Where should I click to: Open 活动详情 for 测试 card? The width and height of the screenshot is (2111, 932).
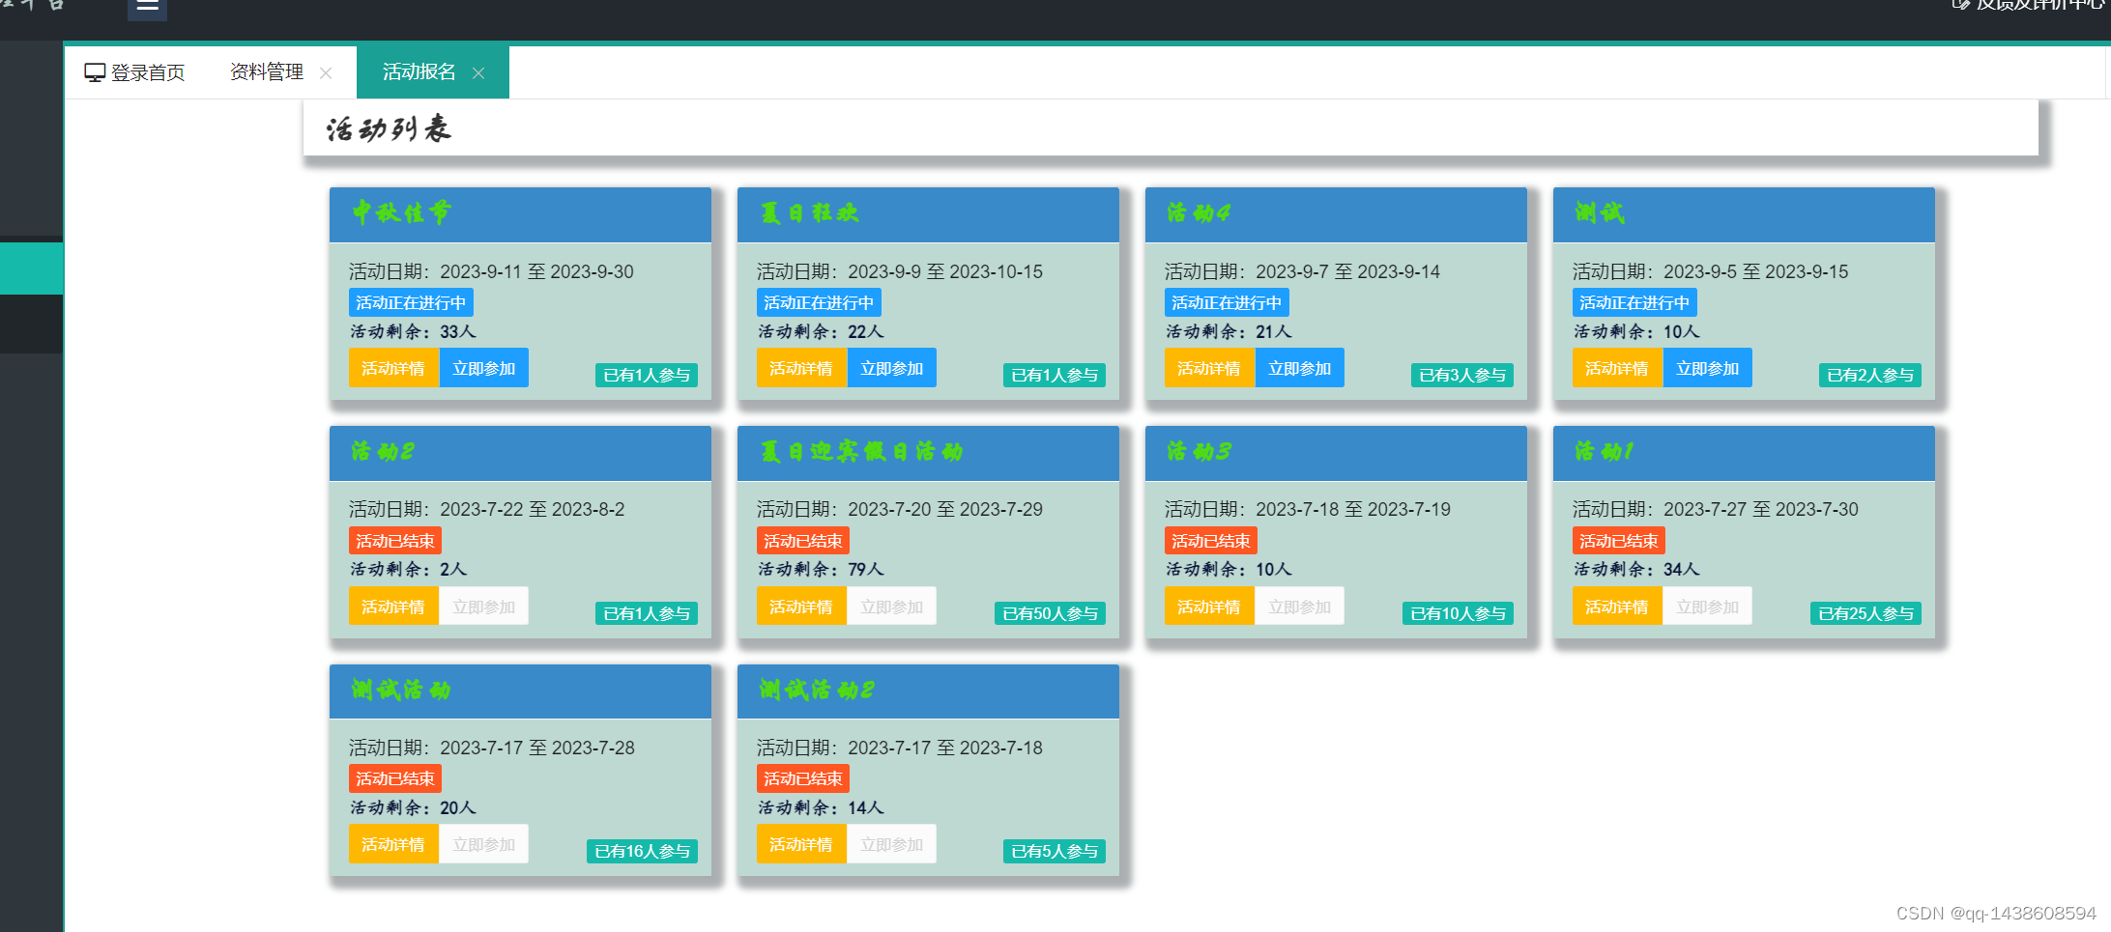1617,368
